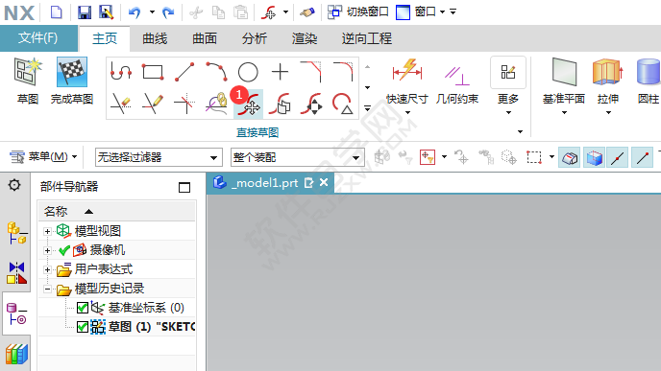The image size is (661, 371).
Task: Open the 菜单(M) button
Action: [43, 157]
